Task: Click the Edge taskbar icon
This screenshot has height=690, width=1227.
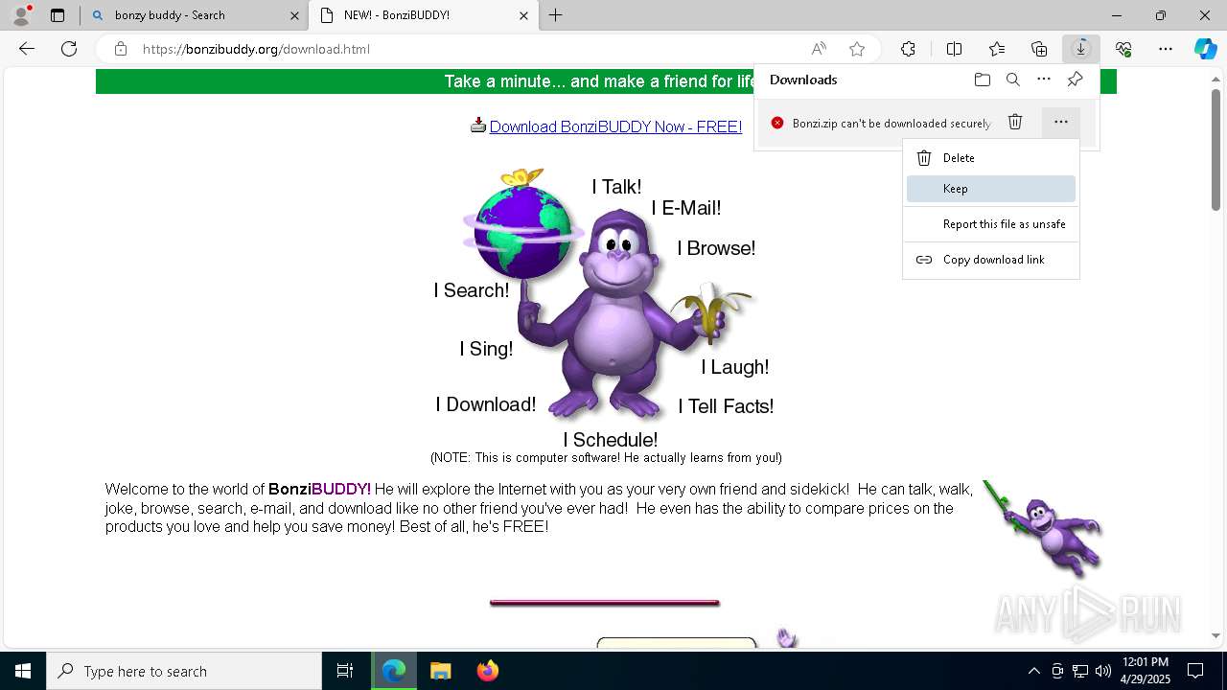Action: click(394, 671)
